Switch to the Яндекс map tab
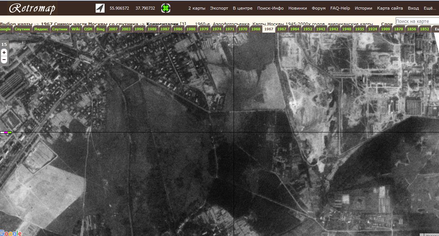This screenshot has width=439, height=236. (41, 29)
